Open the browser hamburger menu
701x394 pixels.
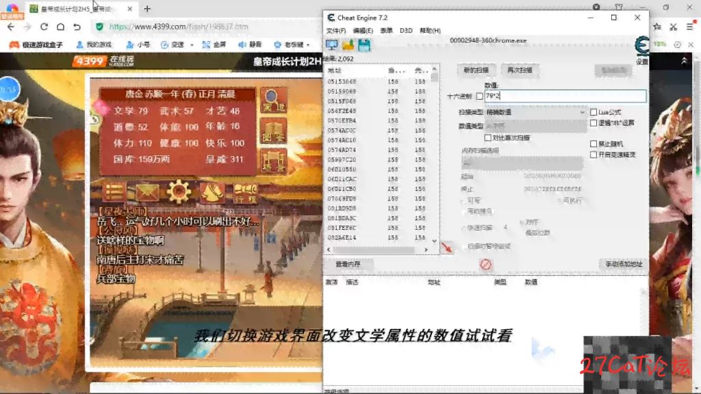[690, 27]
